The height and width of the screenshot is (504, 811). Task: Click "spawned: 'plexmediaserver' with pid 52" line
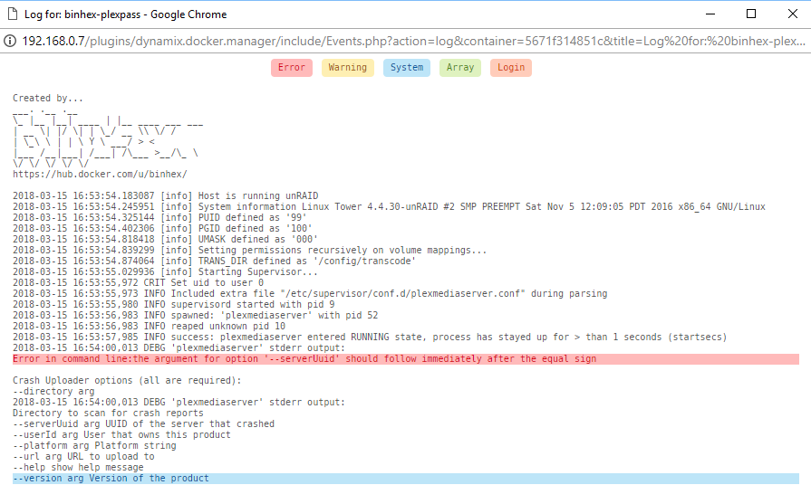196,315
